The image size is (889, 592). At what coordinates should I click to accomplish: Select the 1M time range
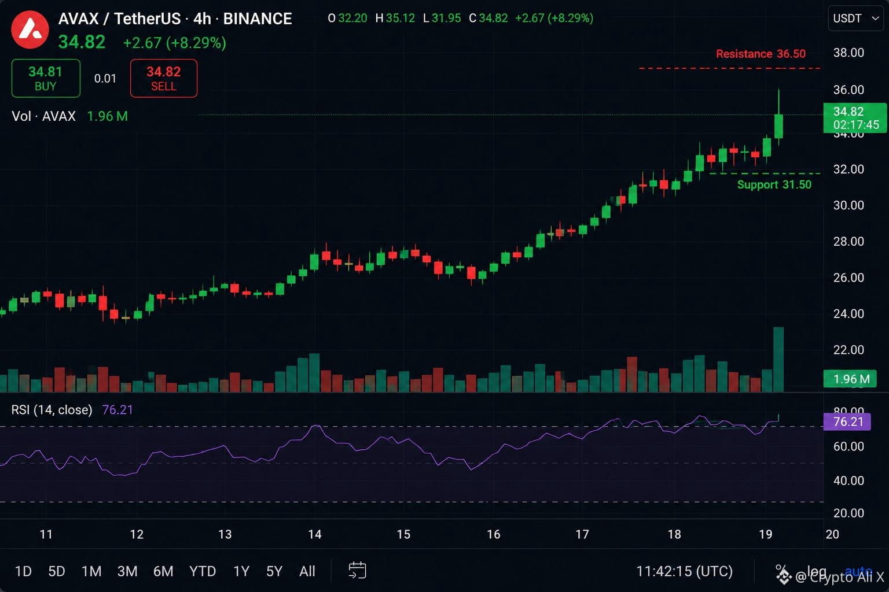pyautogui.click(x=91, y=571)
